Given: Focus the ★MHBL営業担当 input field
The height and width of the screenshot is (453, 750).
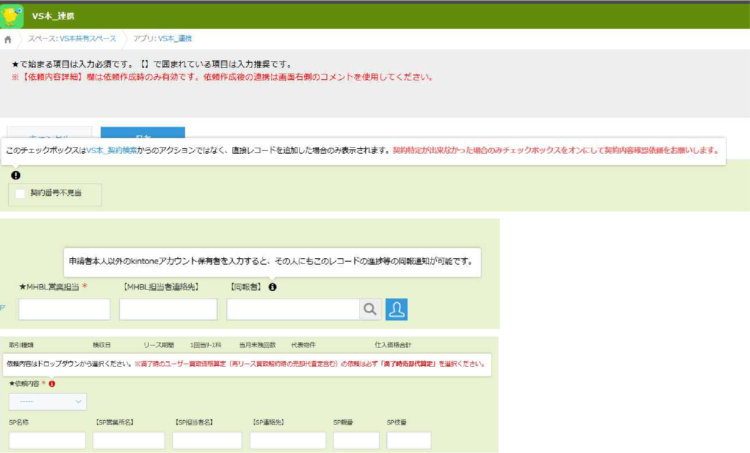Looking at the screenshot, I should click(x=64, y=309).
